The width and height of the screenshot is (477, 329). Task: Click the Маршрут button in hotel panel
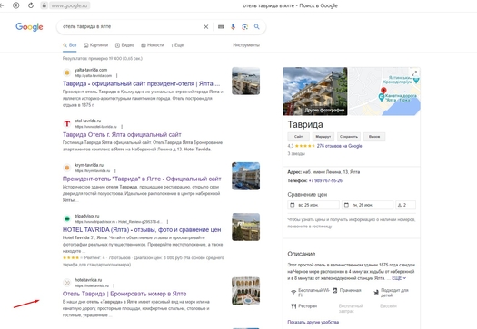click(323, 137)
